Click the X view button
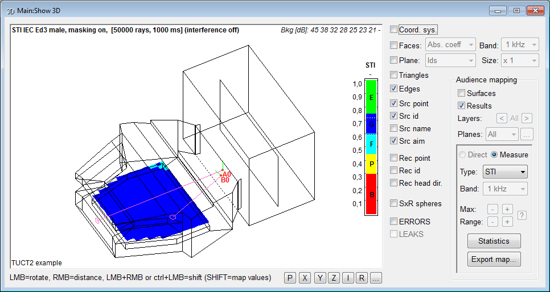Image resolution: width=550 pixels, height=292 pixels. click(305, 278)
